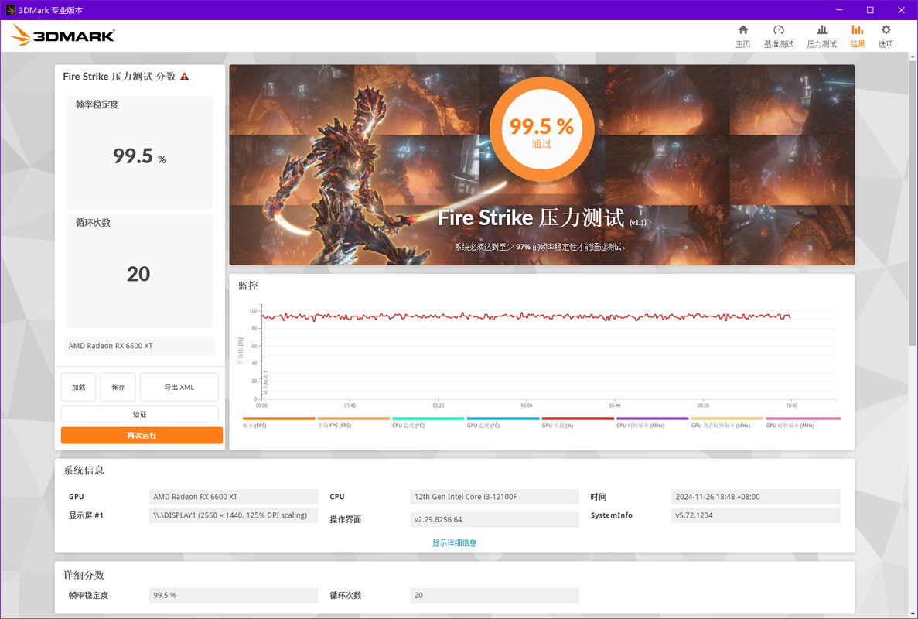Click 帧率稳定度 value 99.5 % in 详细分数
The image size is (918, 619).
pyautogui.click(x=234, y=595)
